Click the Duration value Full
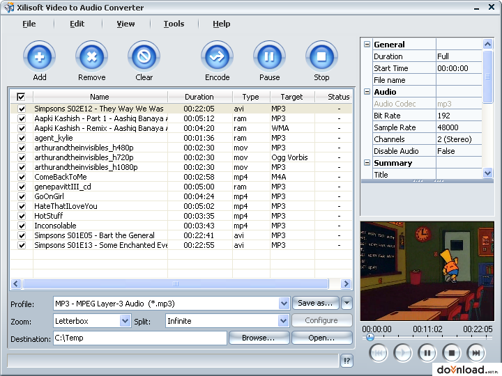The image size is (502, 376). pyautogui.click(x=459, y=56)
